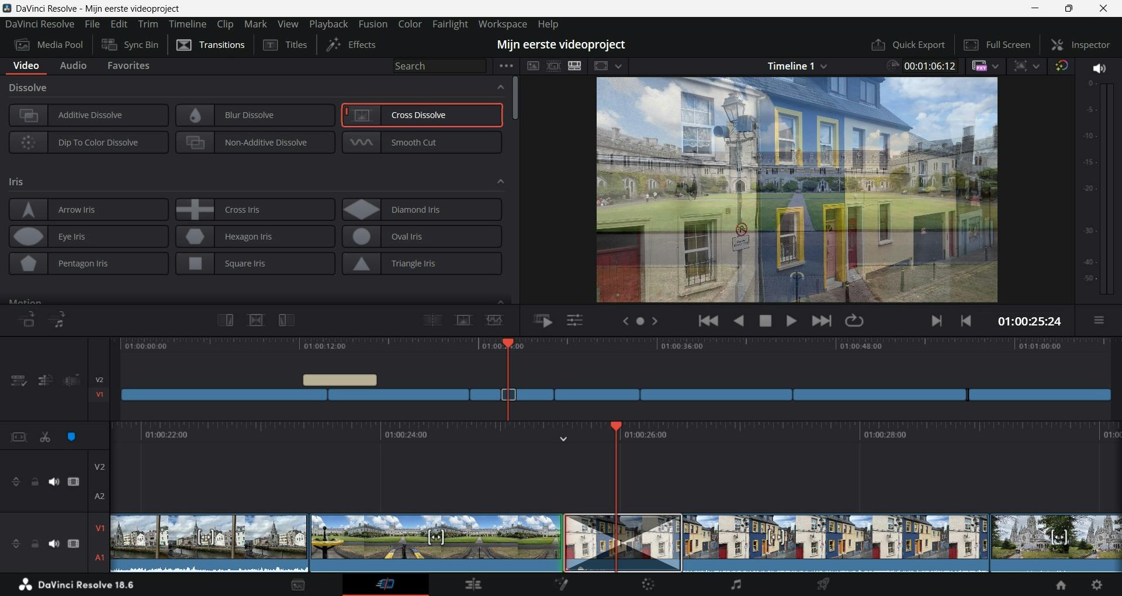The height and width of the screenshot is (596, 1122).
Task: Mute the V2 track audio
Action: (x=54, y=482)
